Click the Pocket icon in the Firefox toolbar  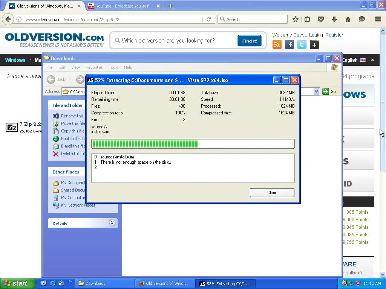point(320,19)
